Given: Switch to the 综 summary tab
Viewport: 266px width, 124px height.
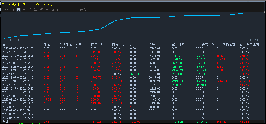Looking at the screenshot, I should [7, 10].
